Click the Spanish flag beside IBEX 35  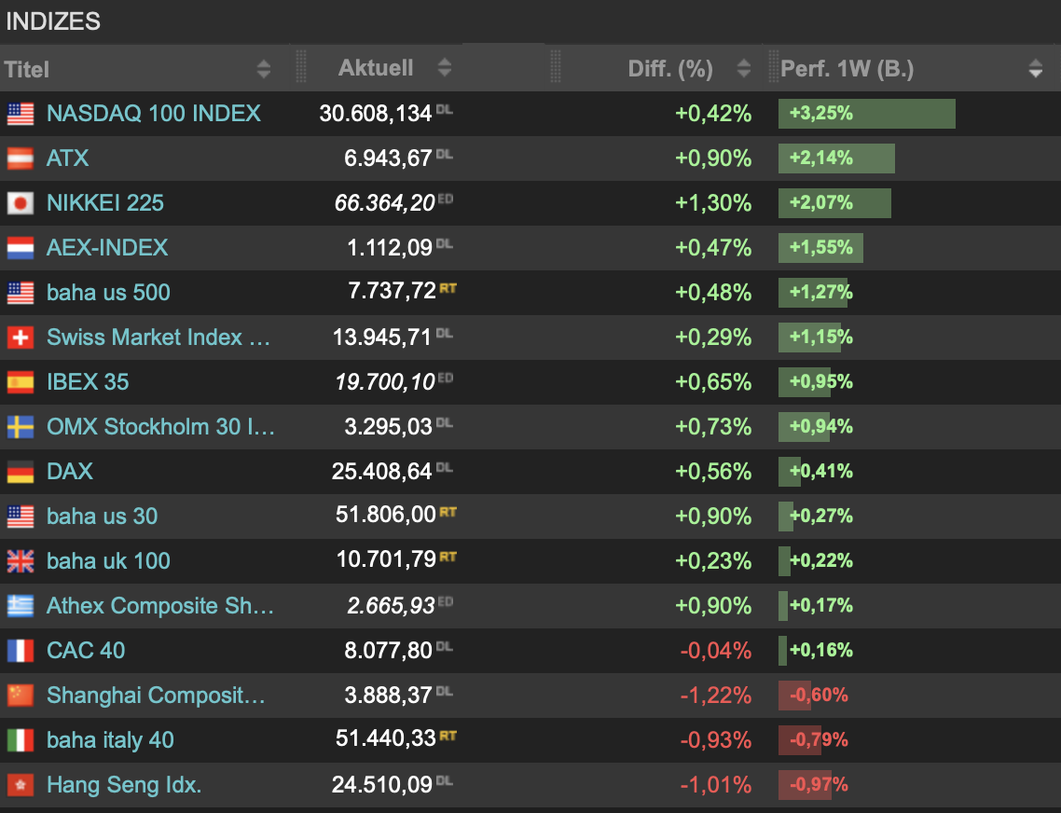pos(21,381)
